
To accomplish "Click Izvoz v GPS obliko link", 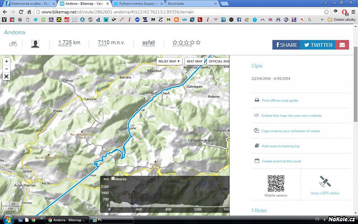I will pyautogui.click(x=325, y=193).
